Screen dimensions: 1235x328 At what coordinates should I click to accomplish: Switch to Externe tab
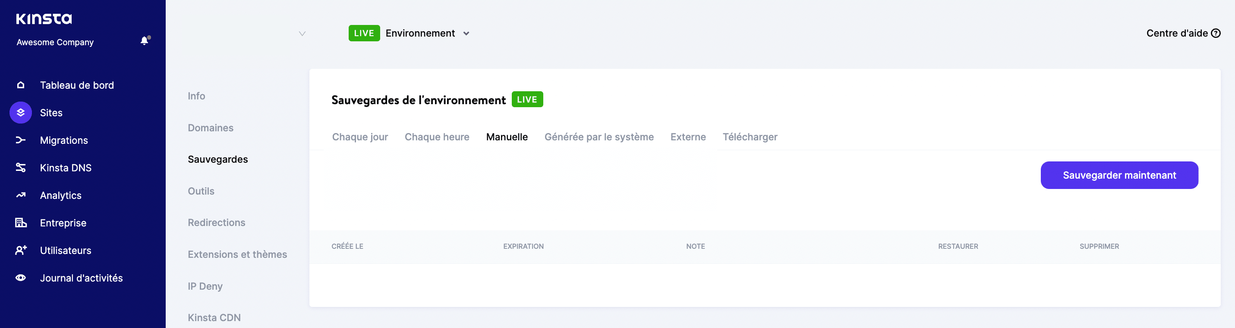(687, 137)
